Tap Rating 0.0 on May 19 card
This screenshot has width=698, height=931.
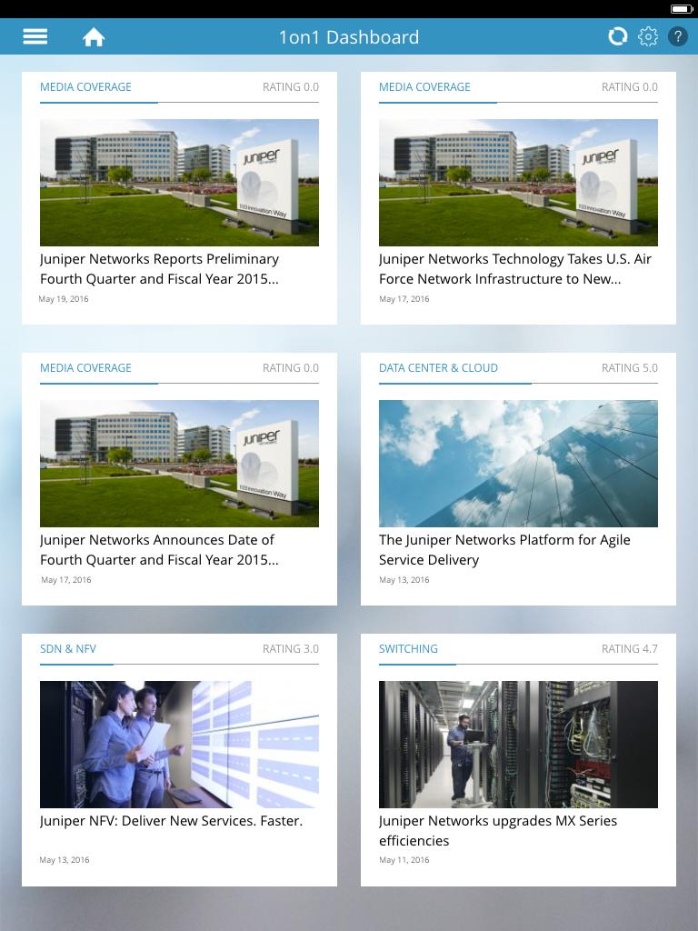(291, 86)
